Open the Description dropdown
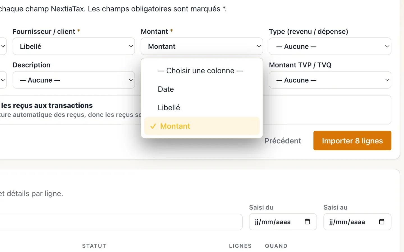This screenshot has width=404, height=252. tap(74, 80)
